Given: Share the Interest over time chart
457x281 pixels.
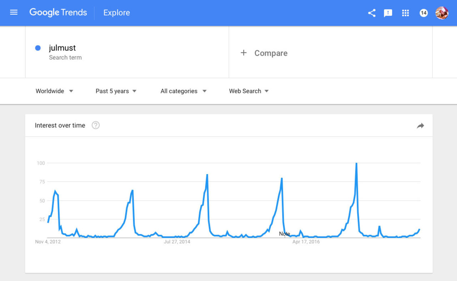Looking at the screenshot, I should (420, 126).
